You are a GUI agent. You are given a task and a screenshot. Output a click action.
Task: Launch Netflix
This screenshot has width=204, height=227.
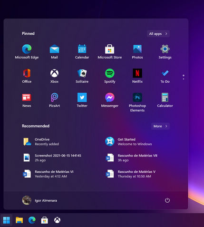click(137, 76)
